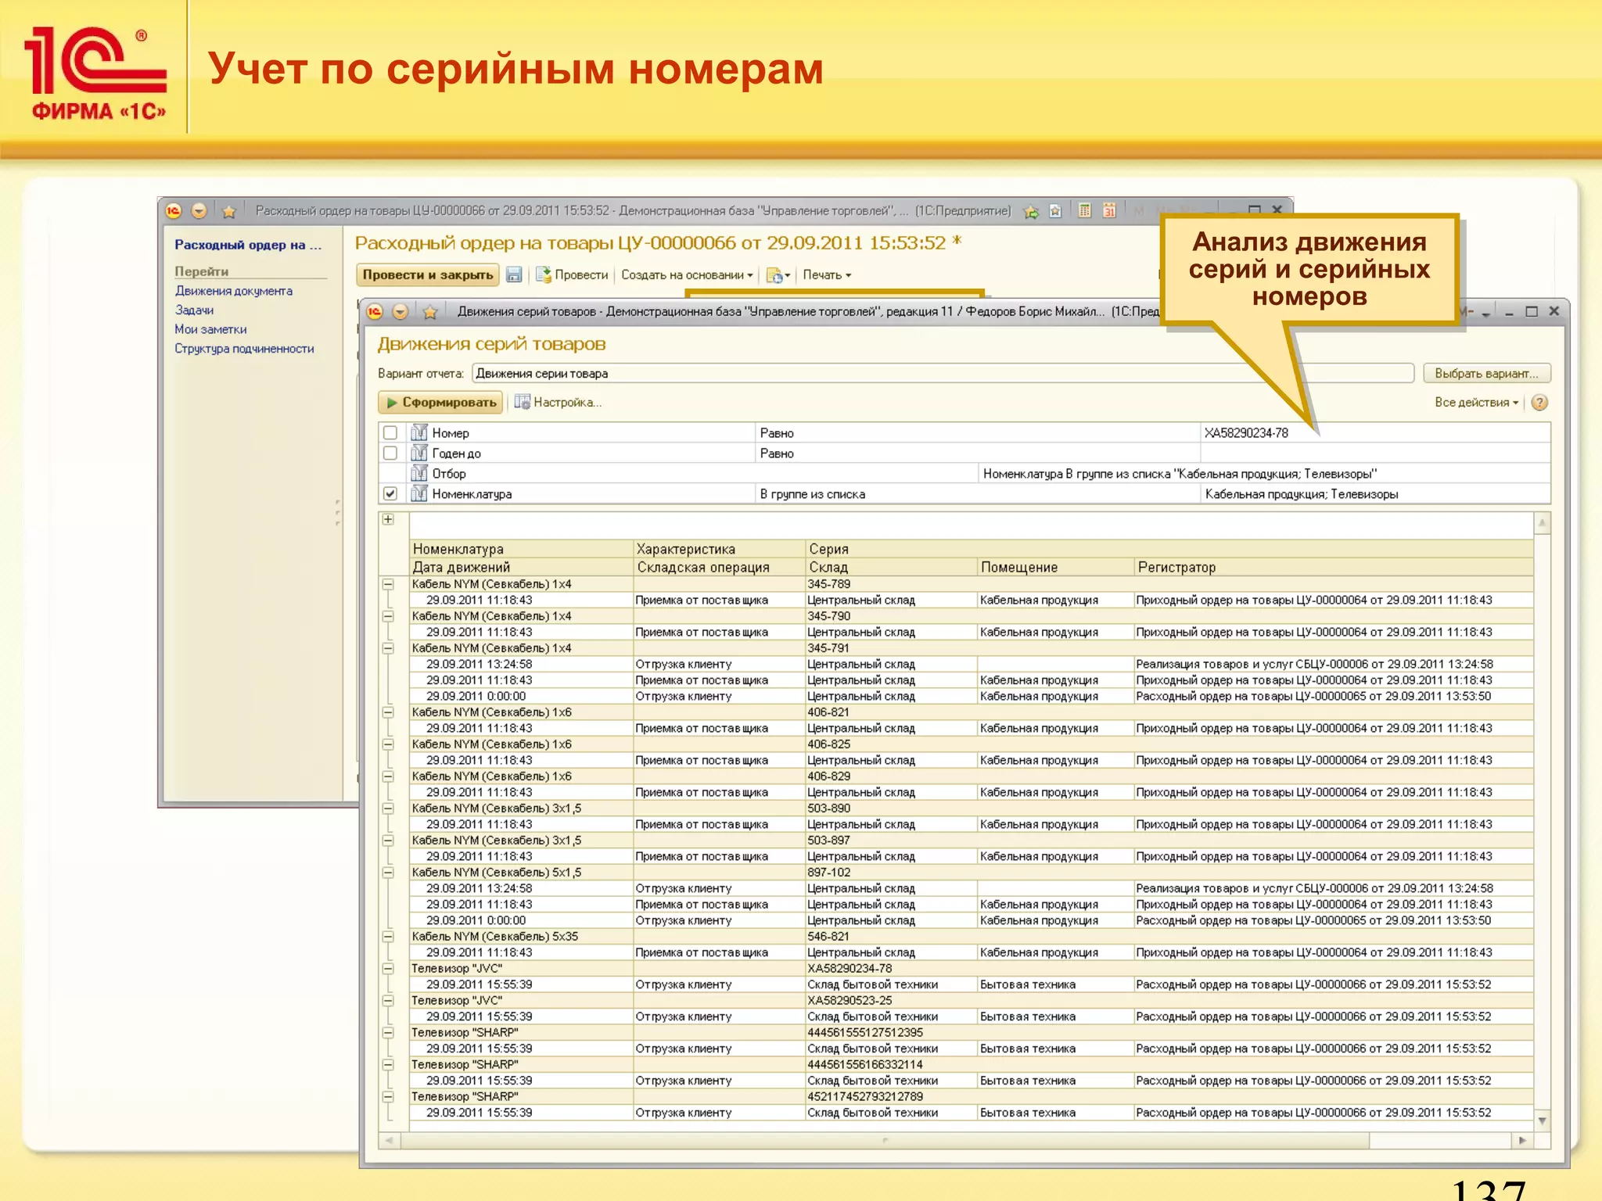Click the Помещение column header

1055,567
